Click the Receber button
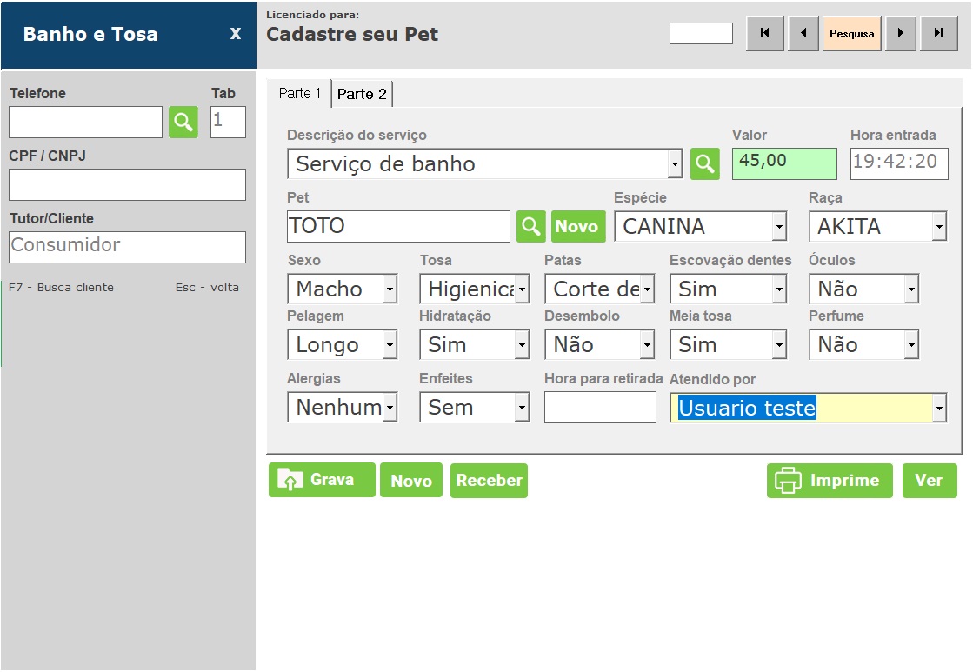 pos(489,480)
